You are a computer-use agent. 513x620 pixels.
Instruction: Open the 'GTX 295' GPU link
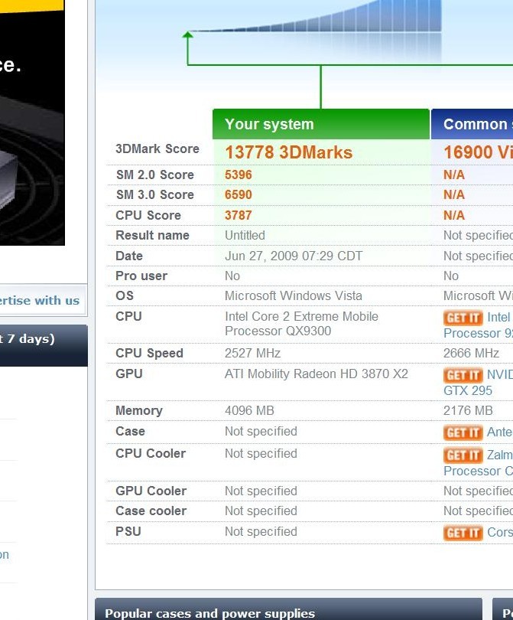(x=468, y=390)
